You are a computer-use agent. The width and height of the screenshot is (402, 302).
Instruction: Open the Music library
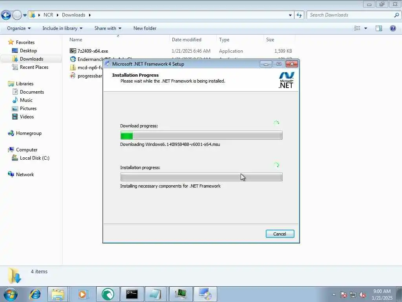[26, 100]
